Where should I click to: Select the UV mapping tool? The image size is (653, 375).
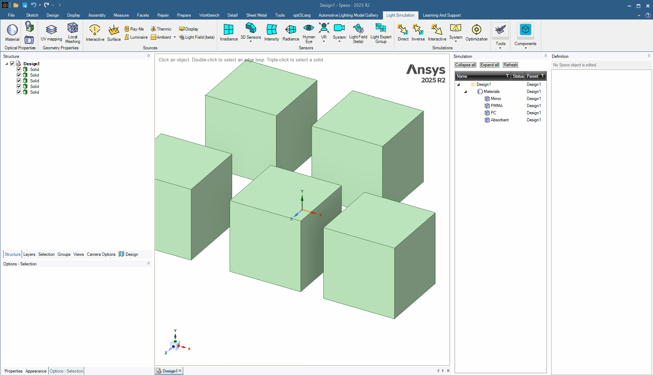pos(51,33)
